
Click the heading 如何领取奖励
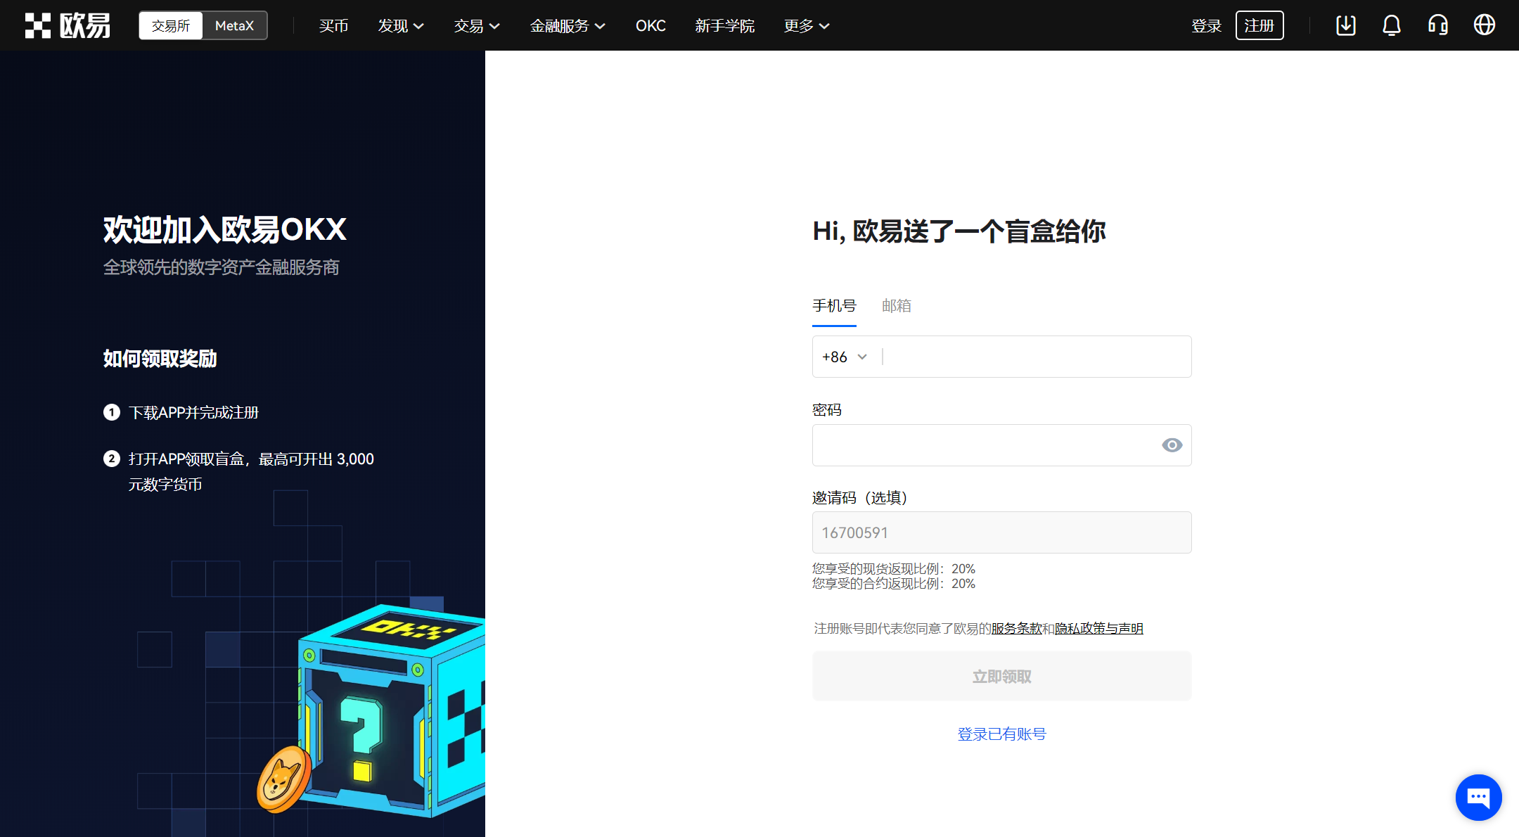pyautogui.click(x=160, y=359)
